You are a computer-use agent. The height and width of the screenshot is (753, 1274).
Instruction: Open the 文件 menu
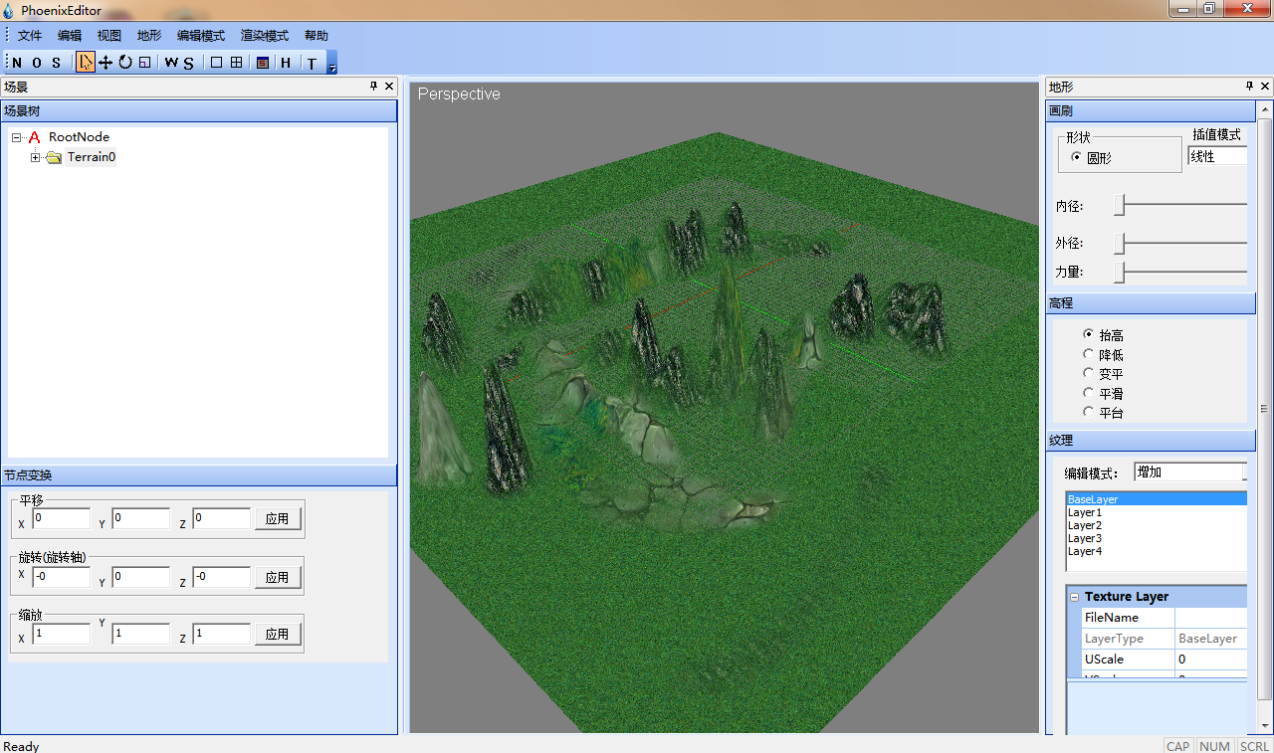click(30, 35)
